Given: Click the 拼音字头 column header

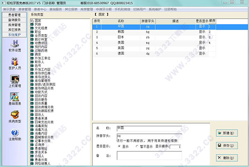Looking at the screenshot, I should pyautogui.click(x=148, y=21).
